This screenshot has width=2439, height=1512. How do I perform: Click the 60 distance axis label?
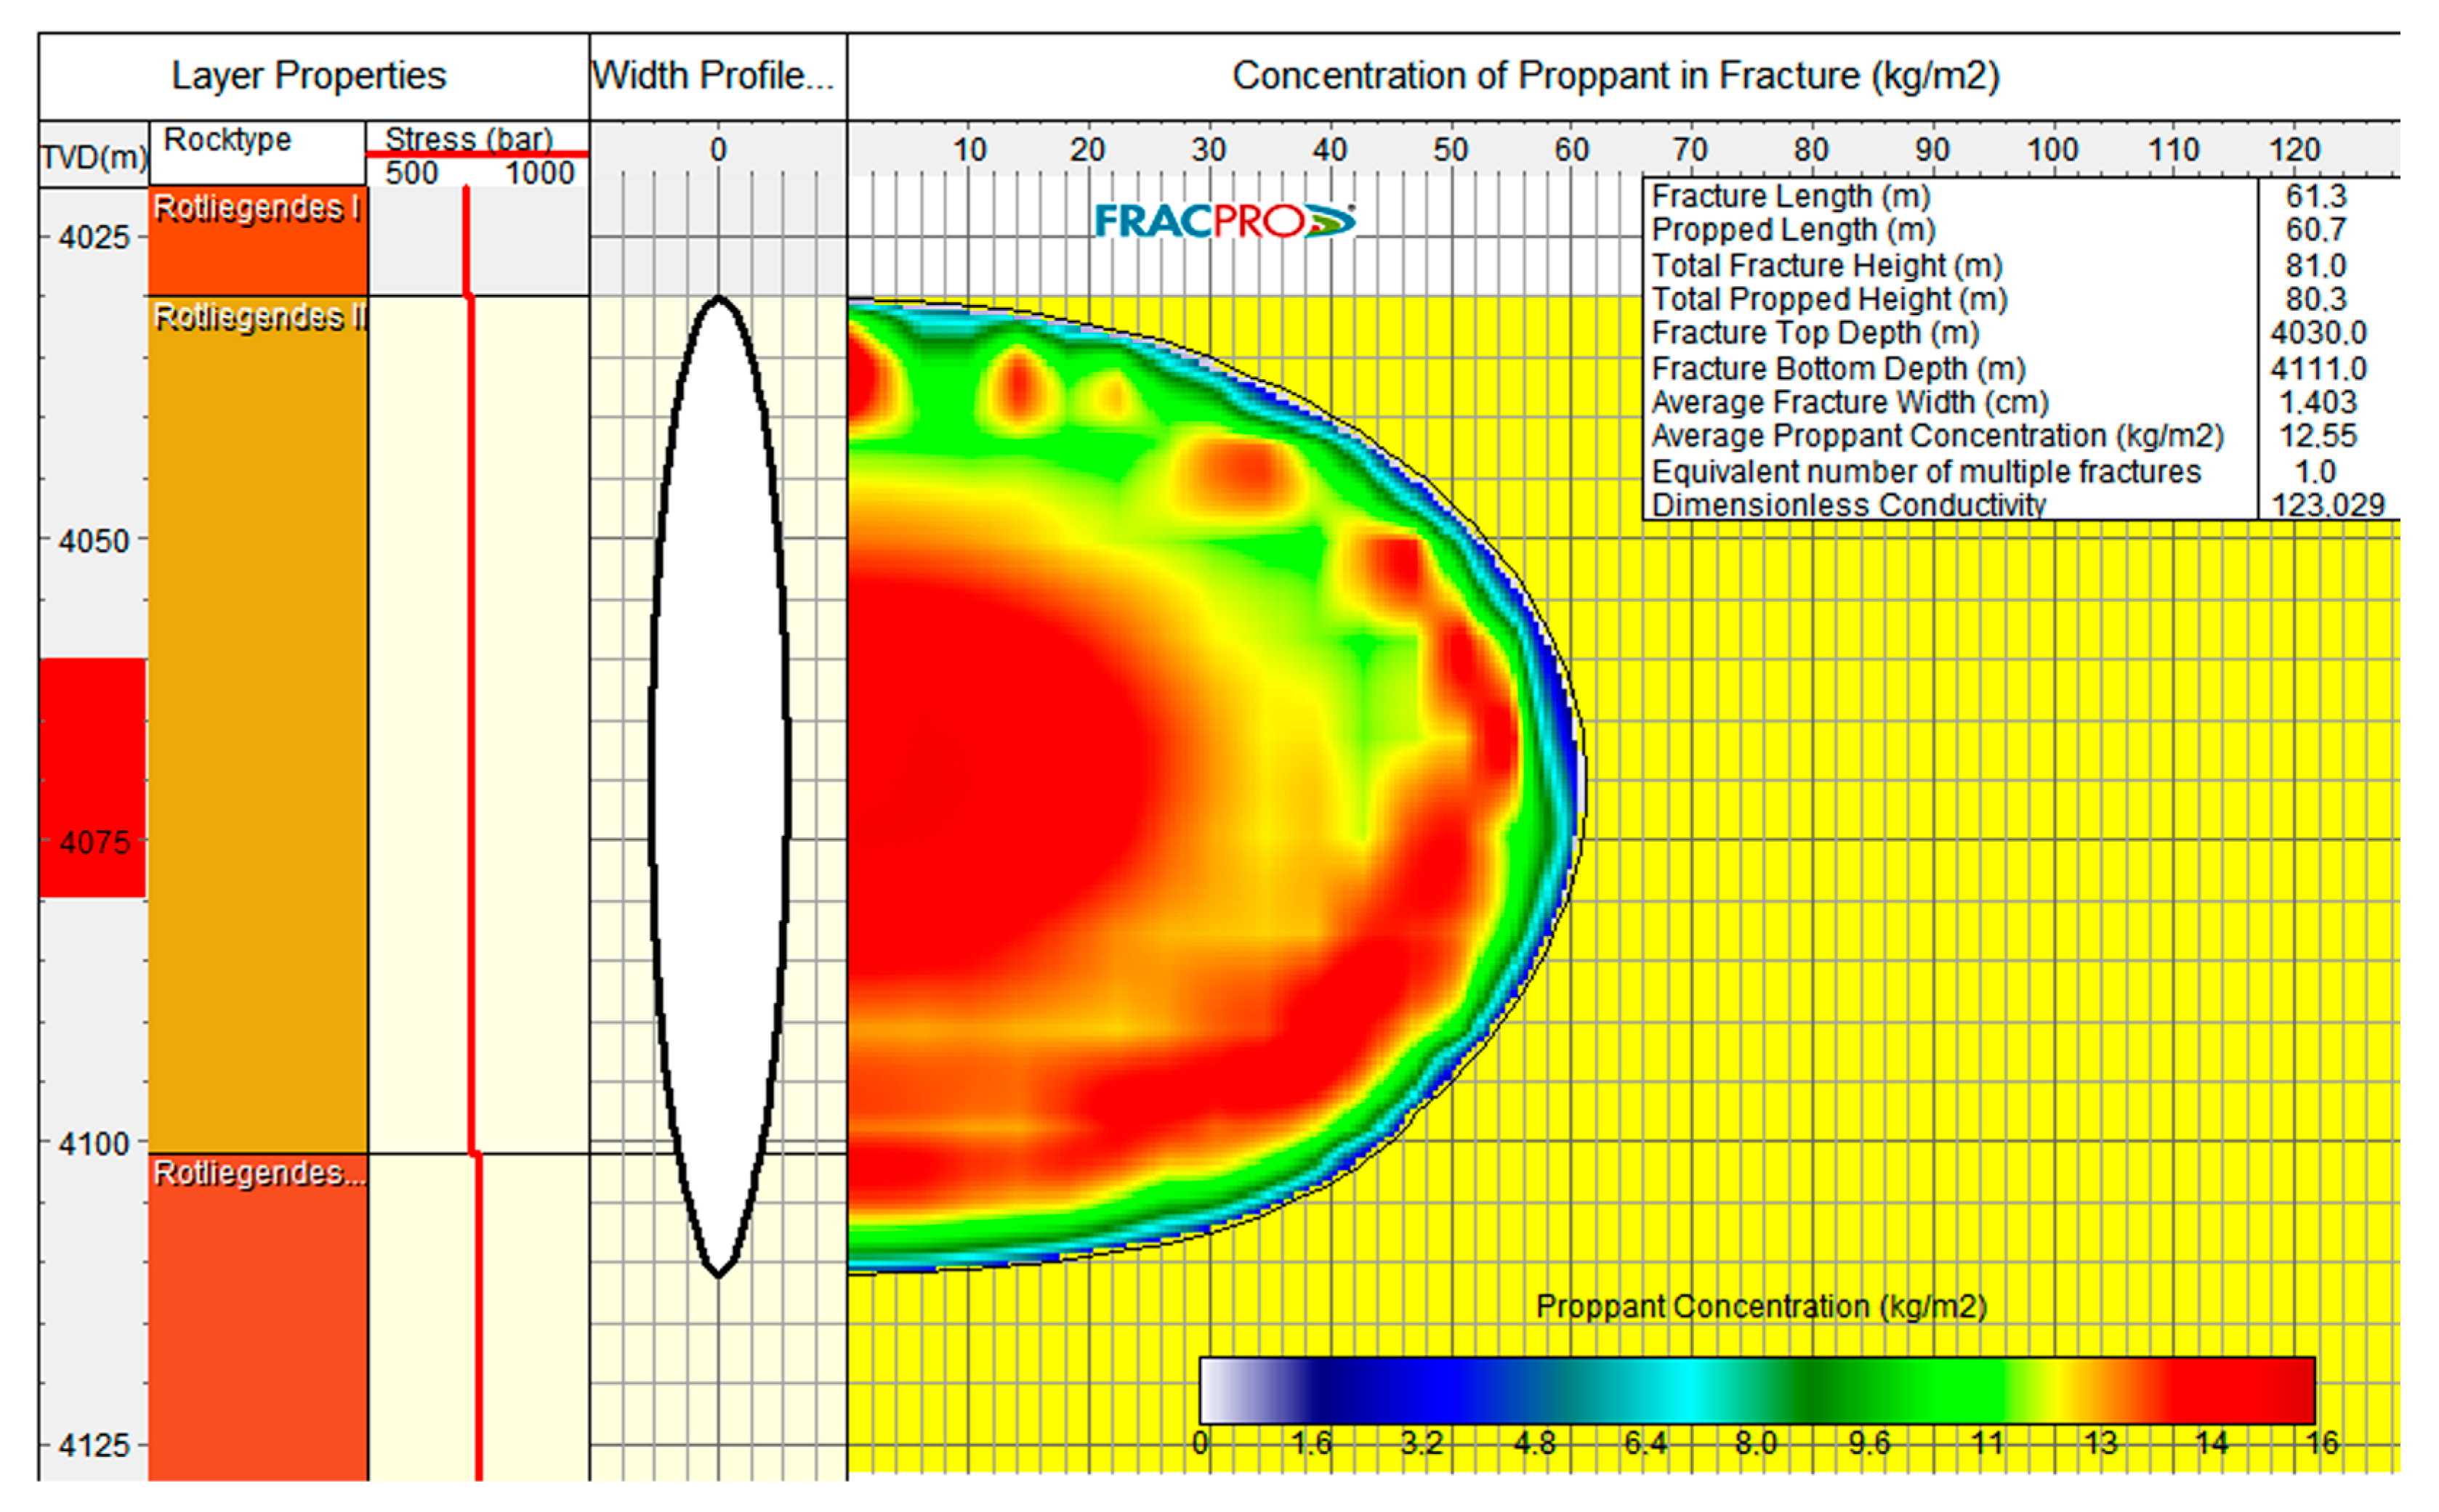click(x=1571, y=150)
